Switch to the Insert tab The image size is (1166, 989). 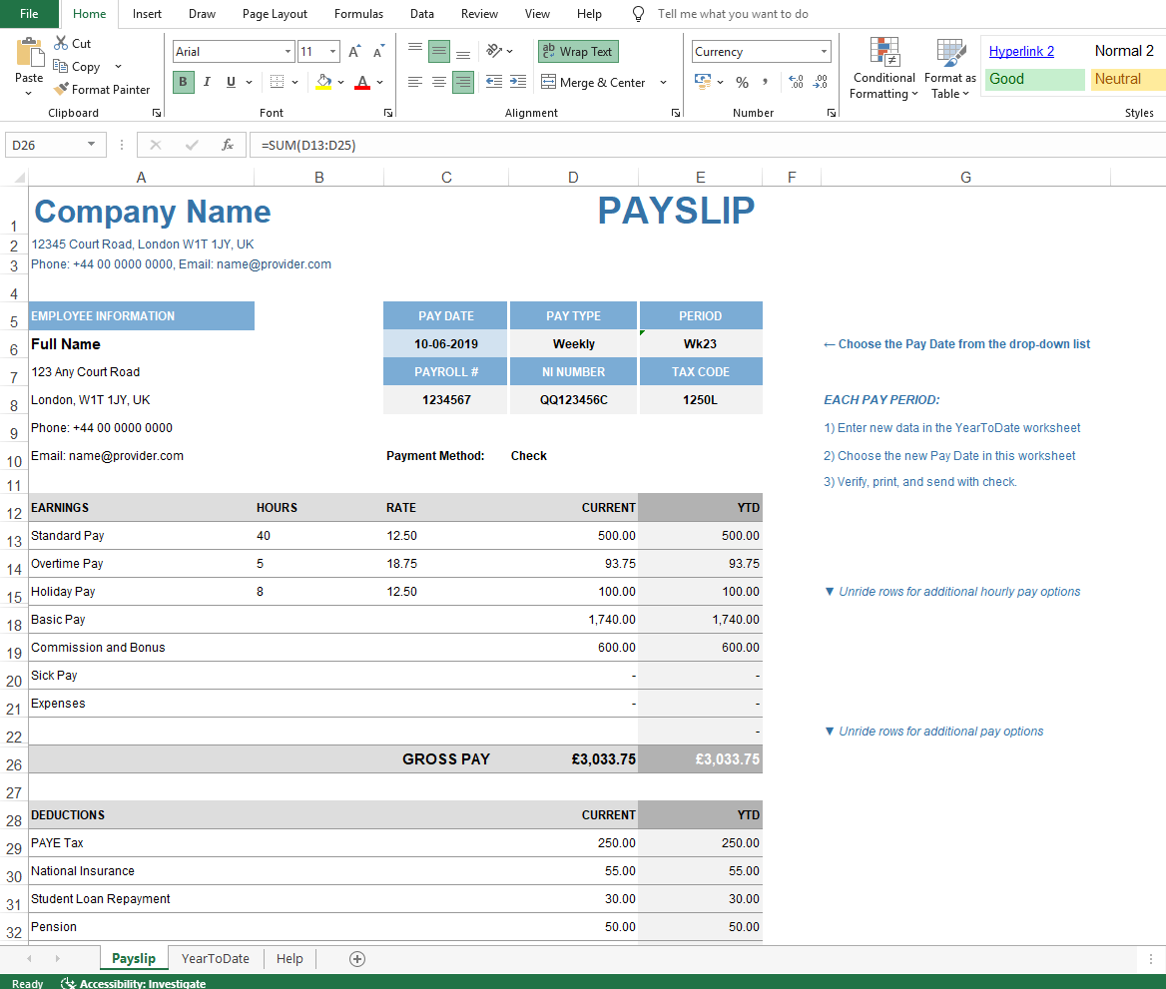pyautogui.click(x=147, y=13)
